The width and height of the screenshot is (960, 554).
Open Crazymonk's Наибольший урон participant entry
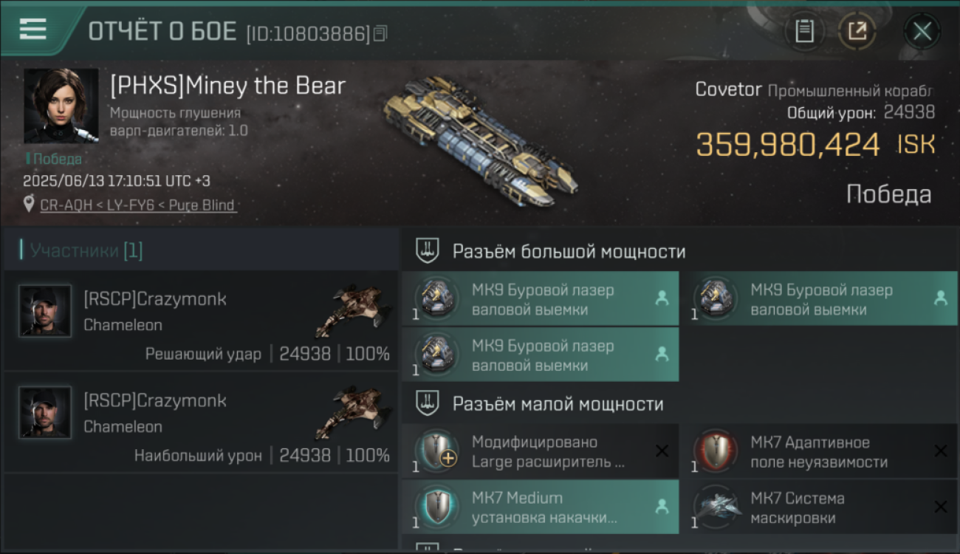click(200, 423)
